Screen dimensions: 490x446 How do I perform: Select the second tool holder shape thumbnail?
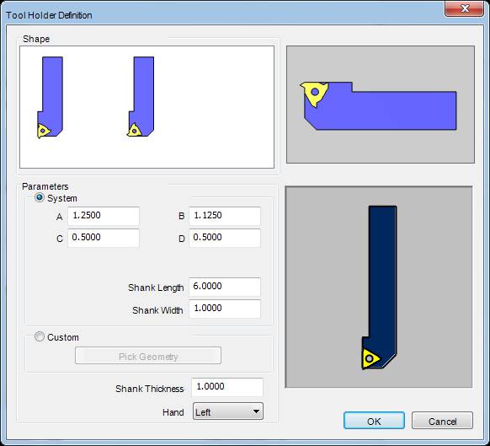coord(141,96)
